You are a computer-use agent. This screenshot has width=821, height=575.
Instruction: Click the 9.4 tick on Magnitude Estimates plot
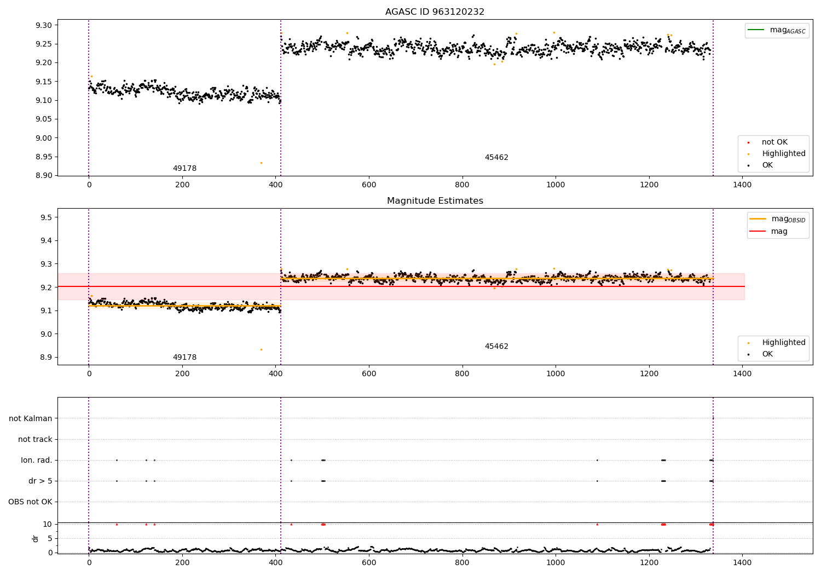click(x=47, y=241)
